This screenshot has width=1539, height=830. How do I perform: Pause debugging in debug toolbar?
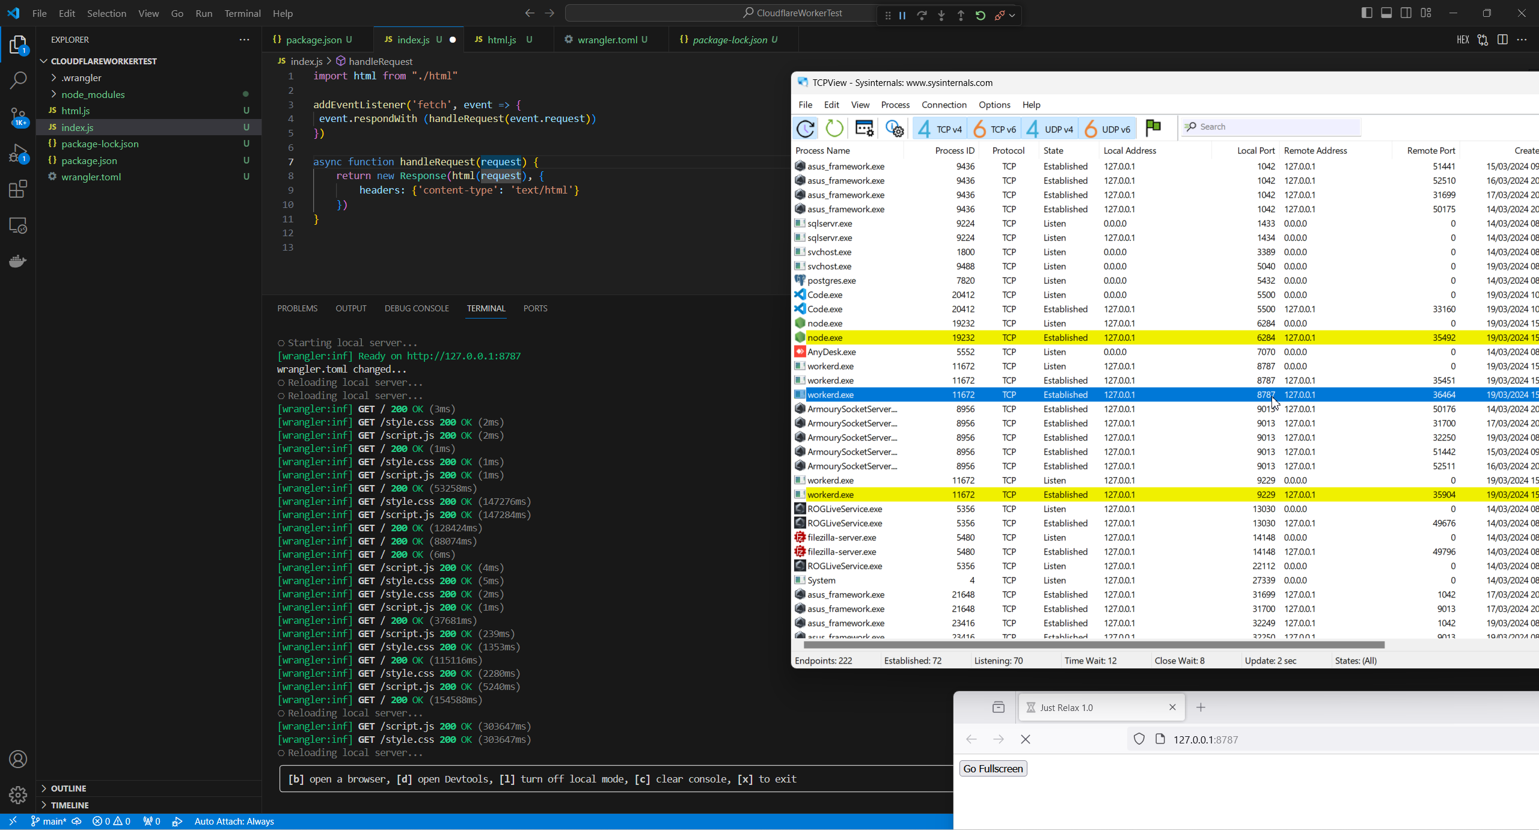pyautogui.click(x=902, y=16)
